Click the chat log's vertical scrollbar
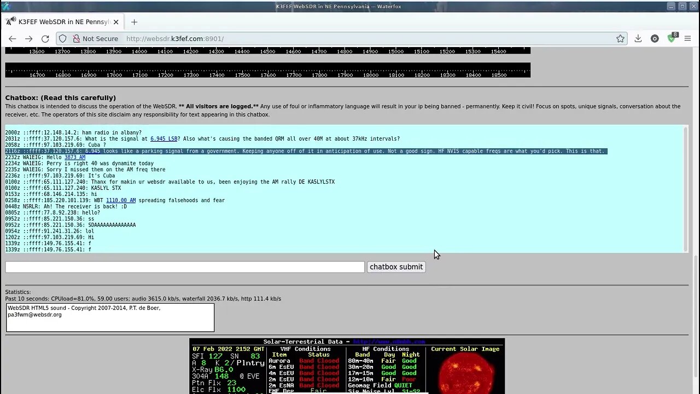 686,189
